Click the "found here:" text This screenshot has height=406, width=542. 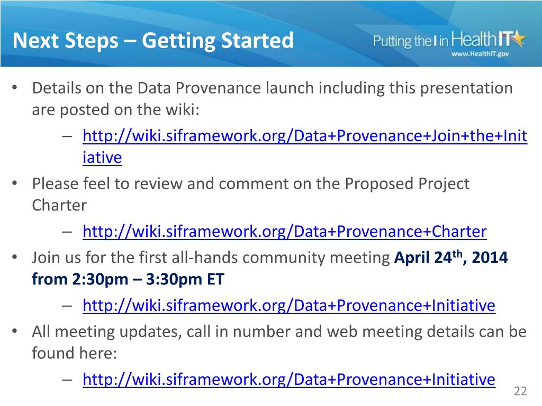coord(74,353)
